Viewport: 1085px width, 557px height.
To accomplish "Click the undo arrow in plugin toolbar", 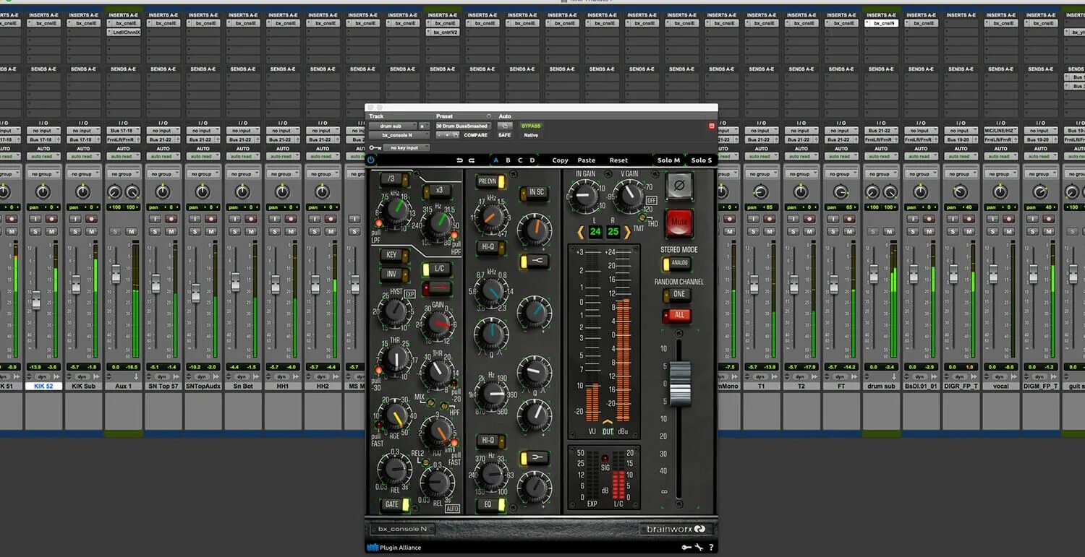I will 459,160.
